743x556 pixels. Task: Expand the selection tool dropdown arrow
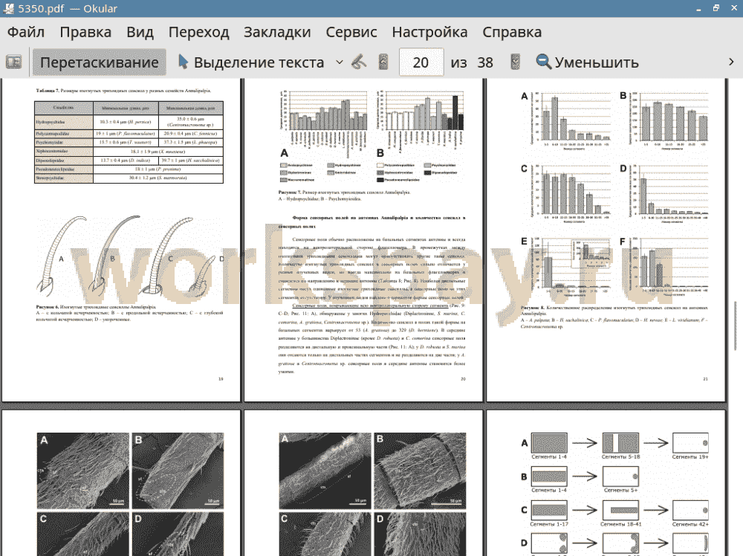[x=340, y=62]
